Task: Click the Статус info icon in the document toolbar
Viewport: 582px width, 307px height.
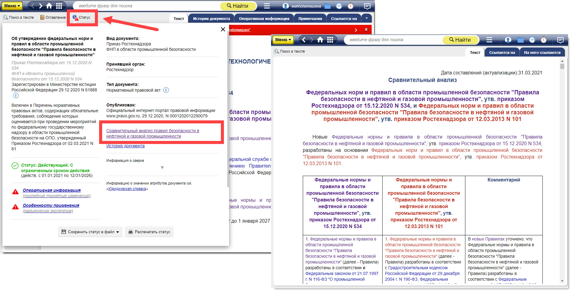Action: (75, 18)
